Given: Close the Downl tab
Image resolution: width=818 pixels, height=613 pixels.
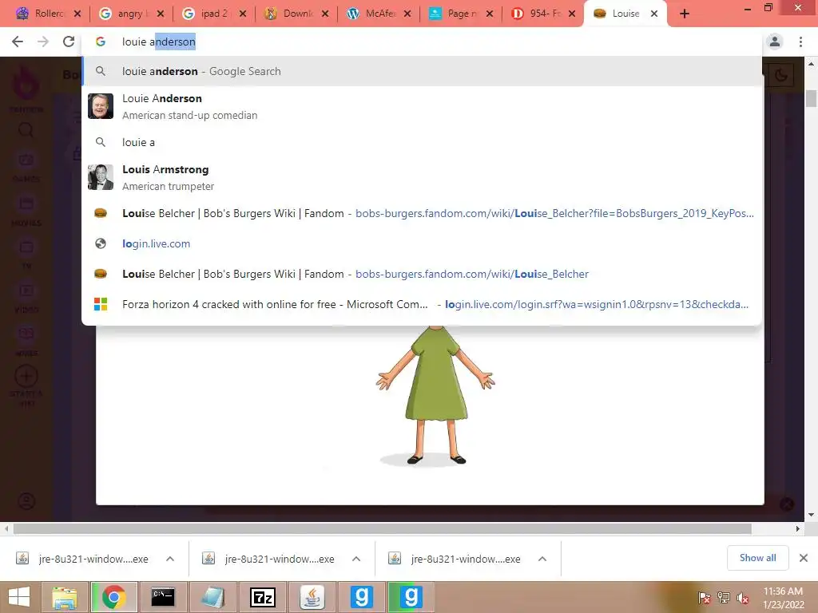Looking at the screenshot, I should pyautogui.click(x=325, y=14).
